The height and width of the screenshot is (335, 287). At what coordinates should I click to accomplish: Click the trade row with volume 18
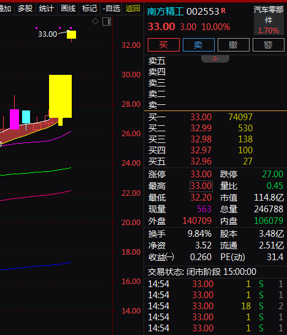[216, 306]
